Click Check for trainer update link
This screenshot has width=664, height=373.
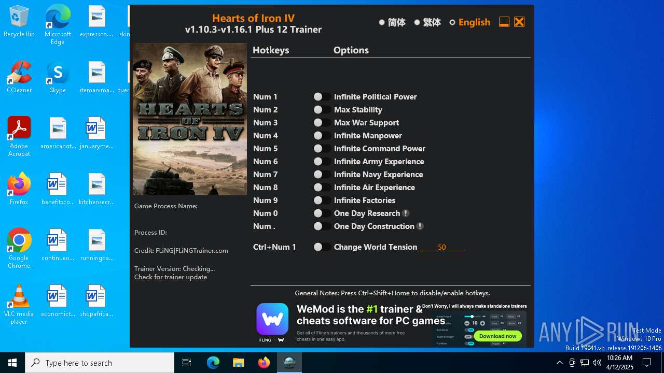(171, 277)
